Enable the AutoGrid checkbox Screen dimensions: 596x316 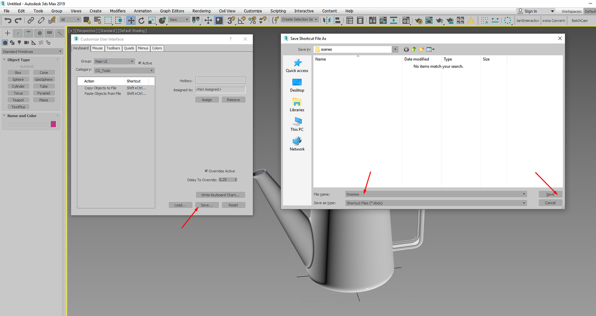pos(17,66)
